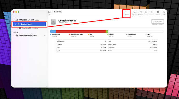Screen dimensions: 179x99
Task: Unmount the selected container
Action: click(x=158, y=12)
